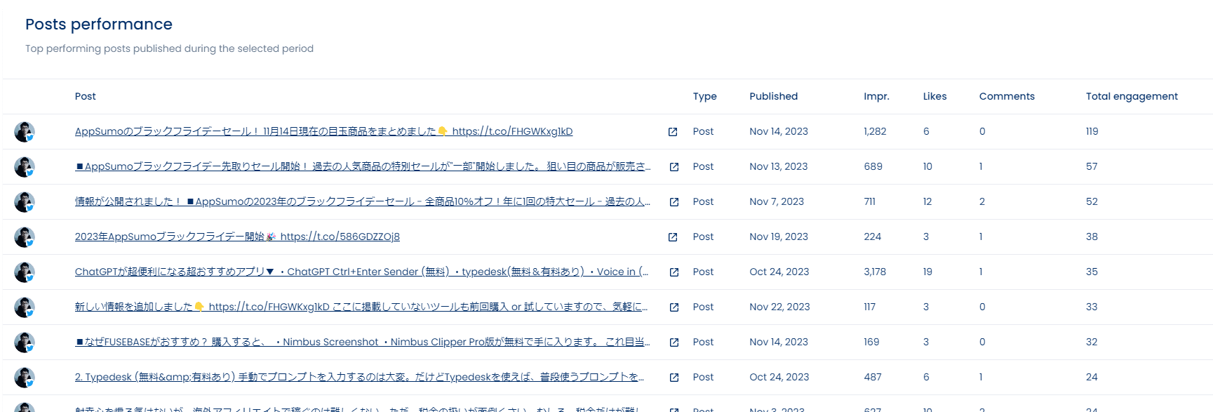Open external link icon for Nov 13 post
Screen dimensions: 1213x412
pyautogui.click(x=674, y=167)
